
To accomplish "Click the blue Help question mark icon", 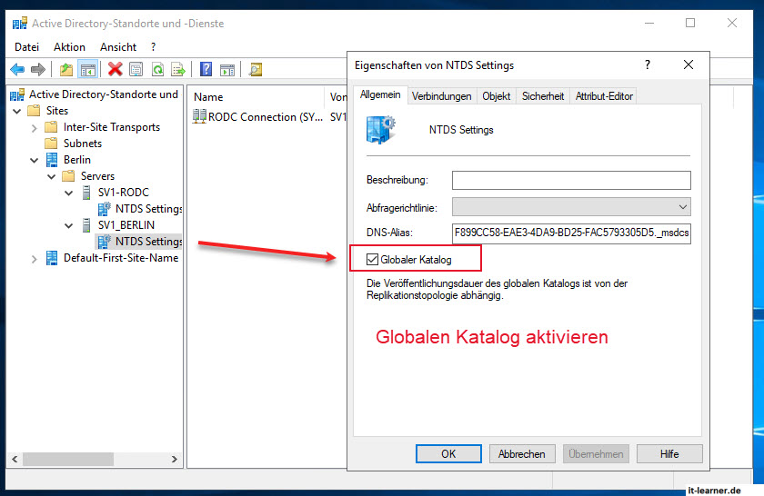I will 206,70.
